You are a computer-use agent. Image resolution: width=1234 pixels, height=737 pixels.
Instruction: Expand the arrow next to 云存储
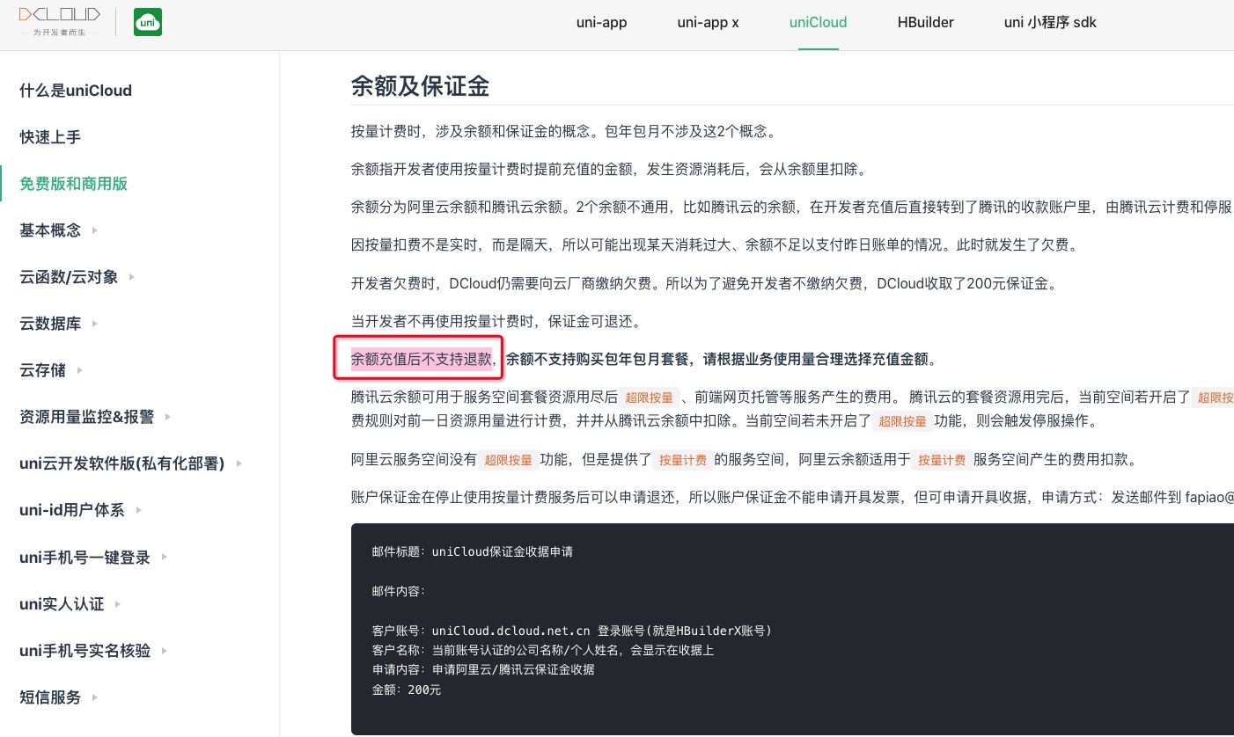tap(80, 370)
